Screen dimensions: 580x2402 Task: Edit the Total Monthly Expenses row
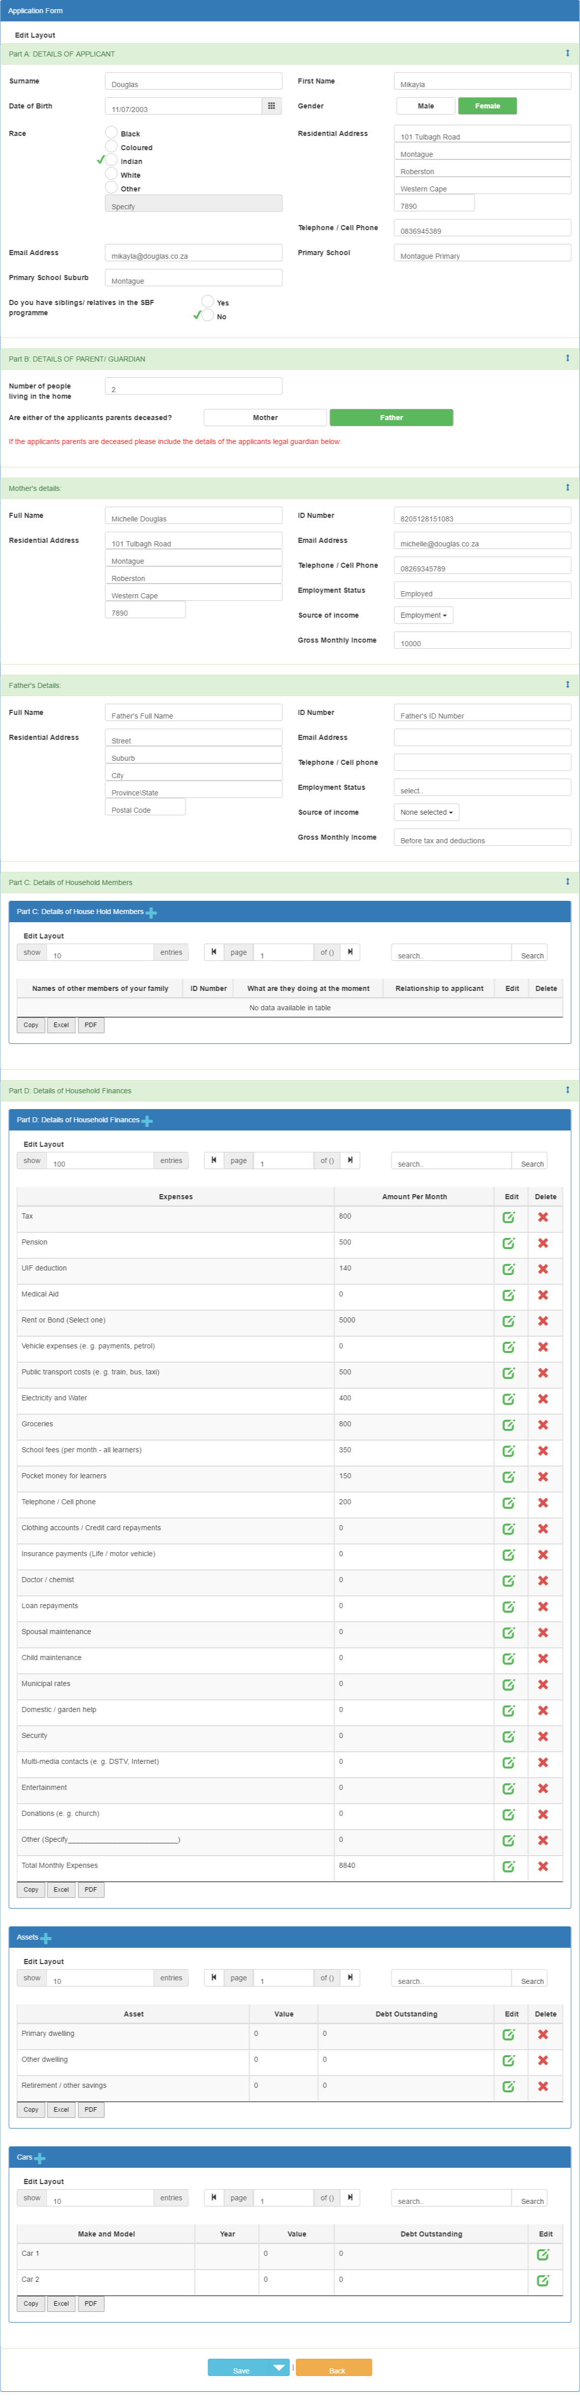pos(508,1867)
